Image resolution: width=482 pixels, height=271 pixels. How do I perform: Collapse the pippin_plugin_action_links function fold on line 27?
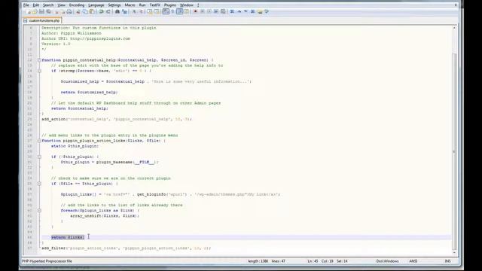pyautogui.click(x=39, y=141)
